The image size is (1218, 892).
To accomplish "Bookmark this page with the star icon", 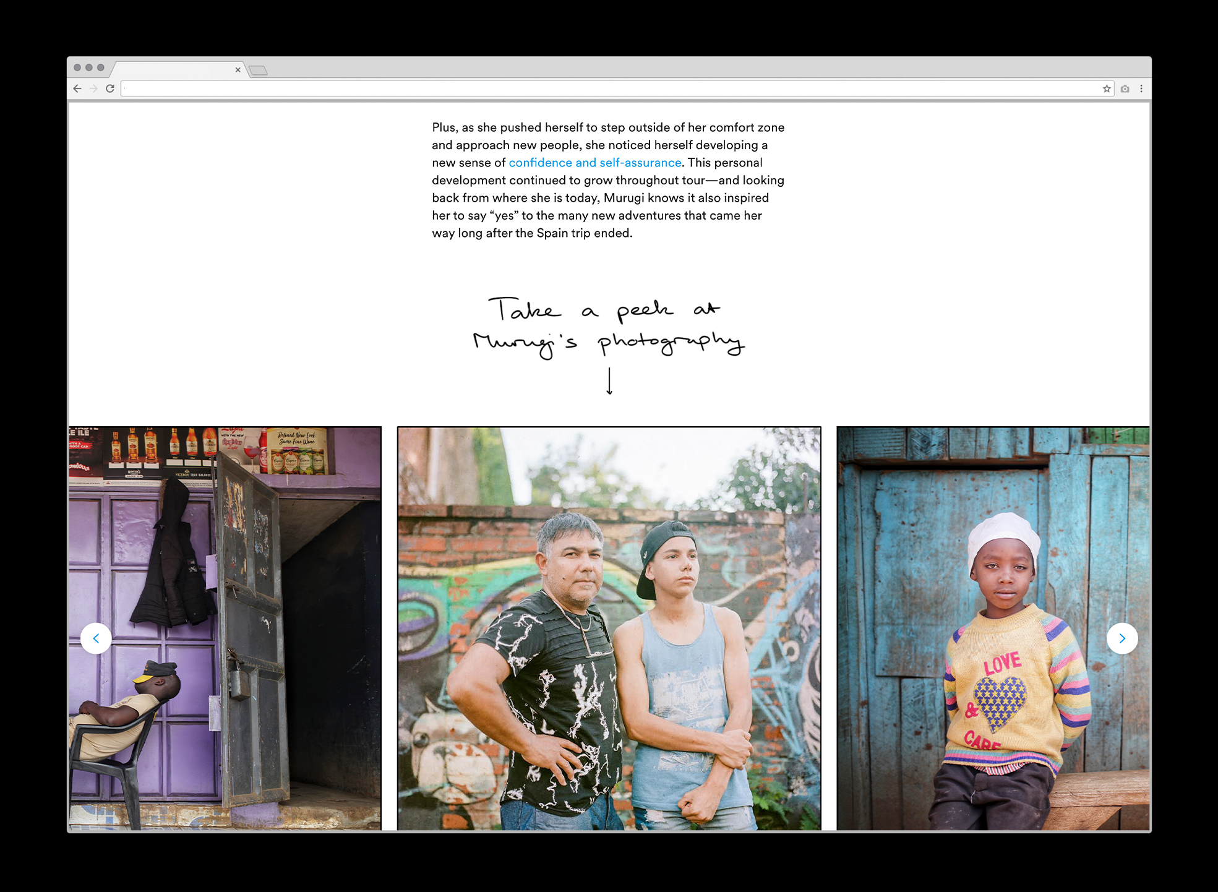I will point(1107,88).
